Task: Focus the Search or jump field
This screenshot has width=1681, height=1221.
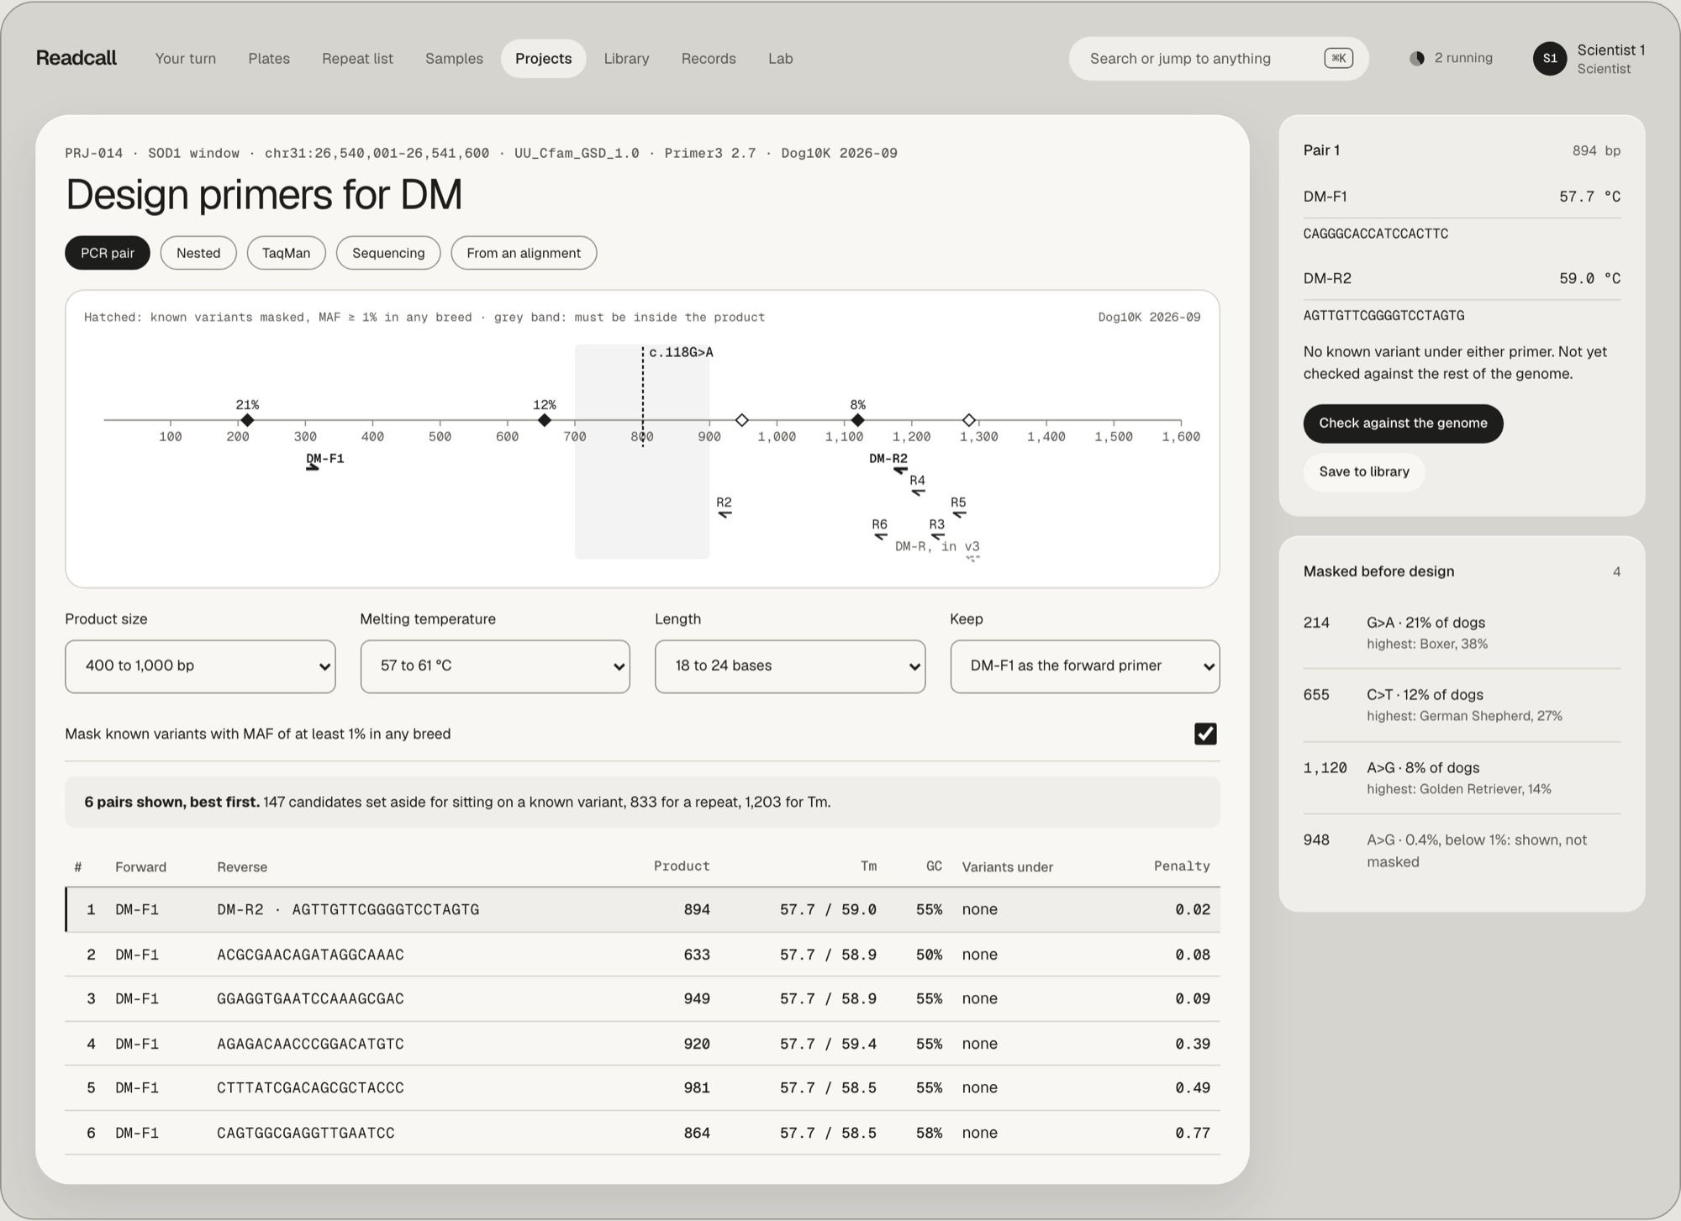Action: [x=1219, y=59]
